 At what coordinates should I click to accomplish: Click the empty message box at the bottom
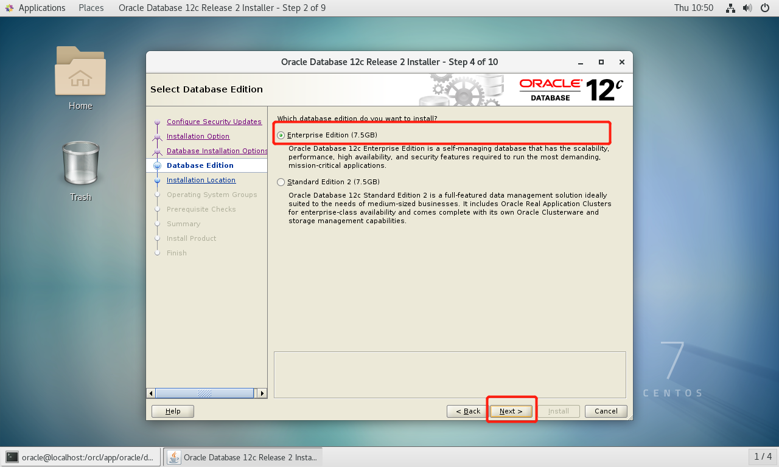click(450, 375)
